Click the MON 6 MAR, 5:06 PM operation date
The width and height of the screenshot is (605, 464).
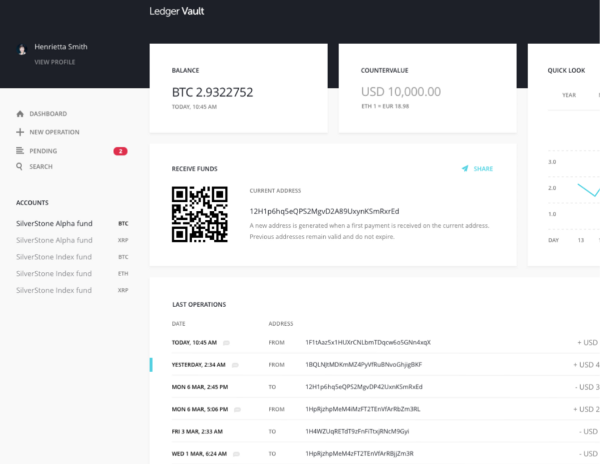pos(200,409)
